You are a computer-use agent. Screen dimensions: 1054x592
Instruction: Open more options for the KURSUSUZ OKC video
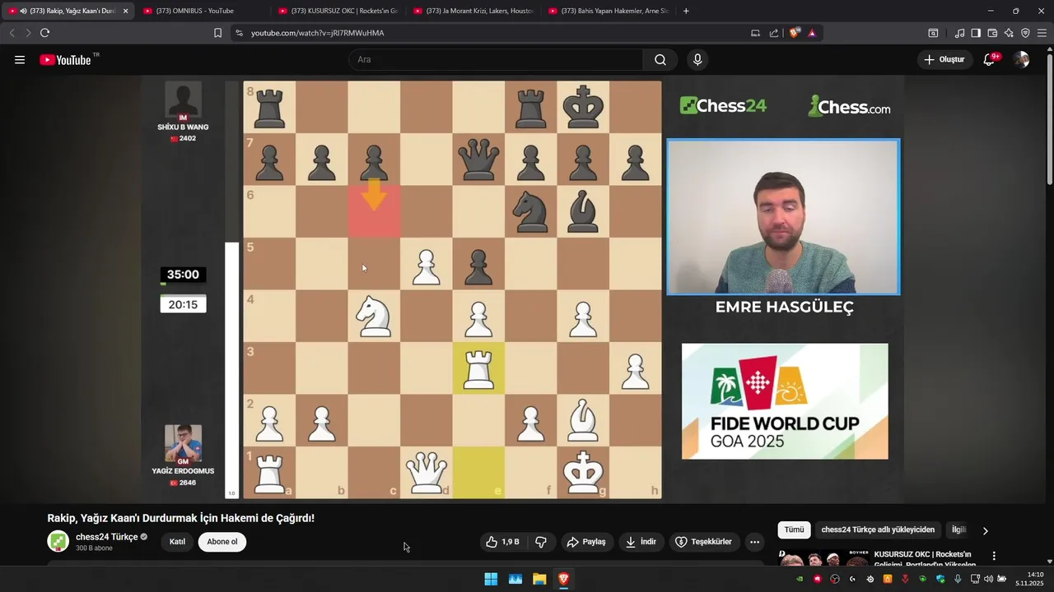click(994, 556)
